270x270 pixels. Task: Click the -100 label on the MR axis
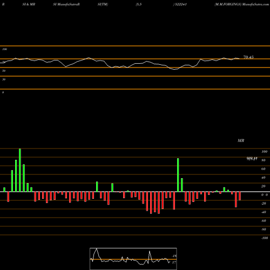pyautogui.click(x=265, y=238)
